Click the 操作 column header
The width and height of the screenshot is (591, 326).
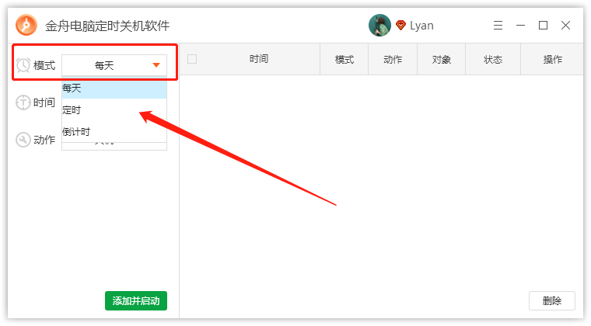(x=553, y=60)
